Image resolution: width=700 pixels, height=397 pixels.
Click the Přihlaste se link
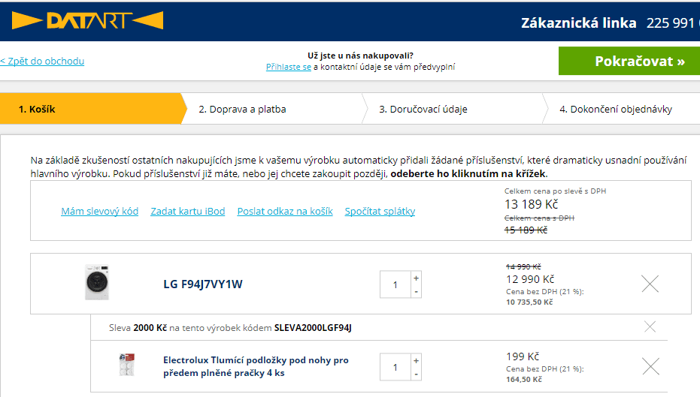[x=289, y=67]
